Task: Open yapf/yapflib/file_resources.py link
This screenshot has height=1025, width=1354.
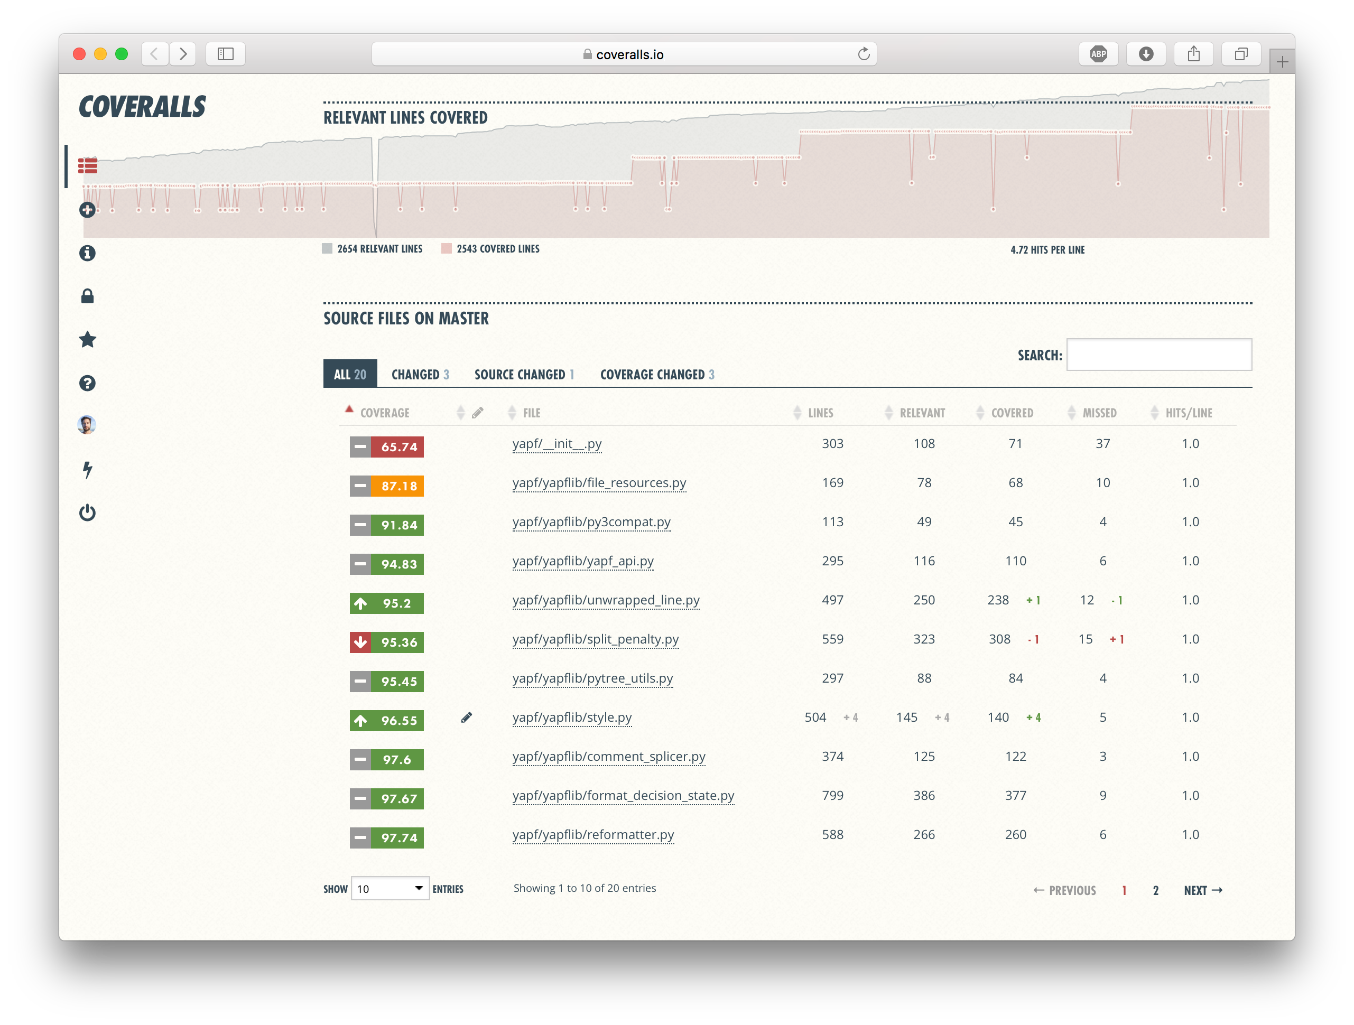Action: point(599,483)
